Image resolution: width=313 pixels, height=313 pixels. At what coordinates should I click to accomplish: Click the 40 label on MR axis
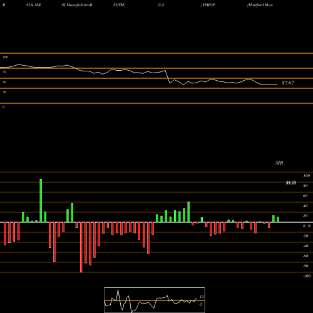[305, 206]
